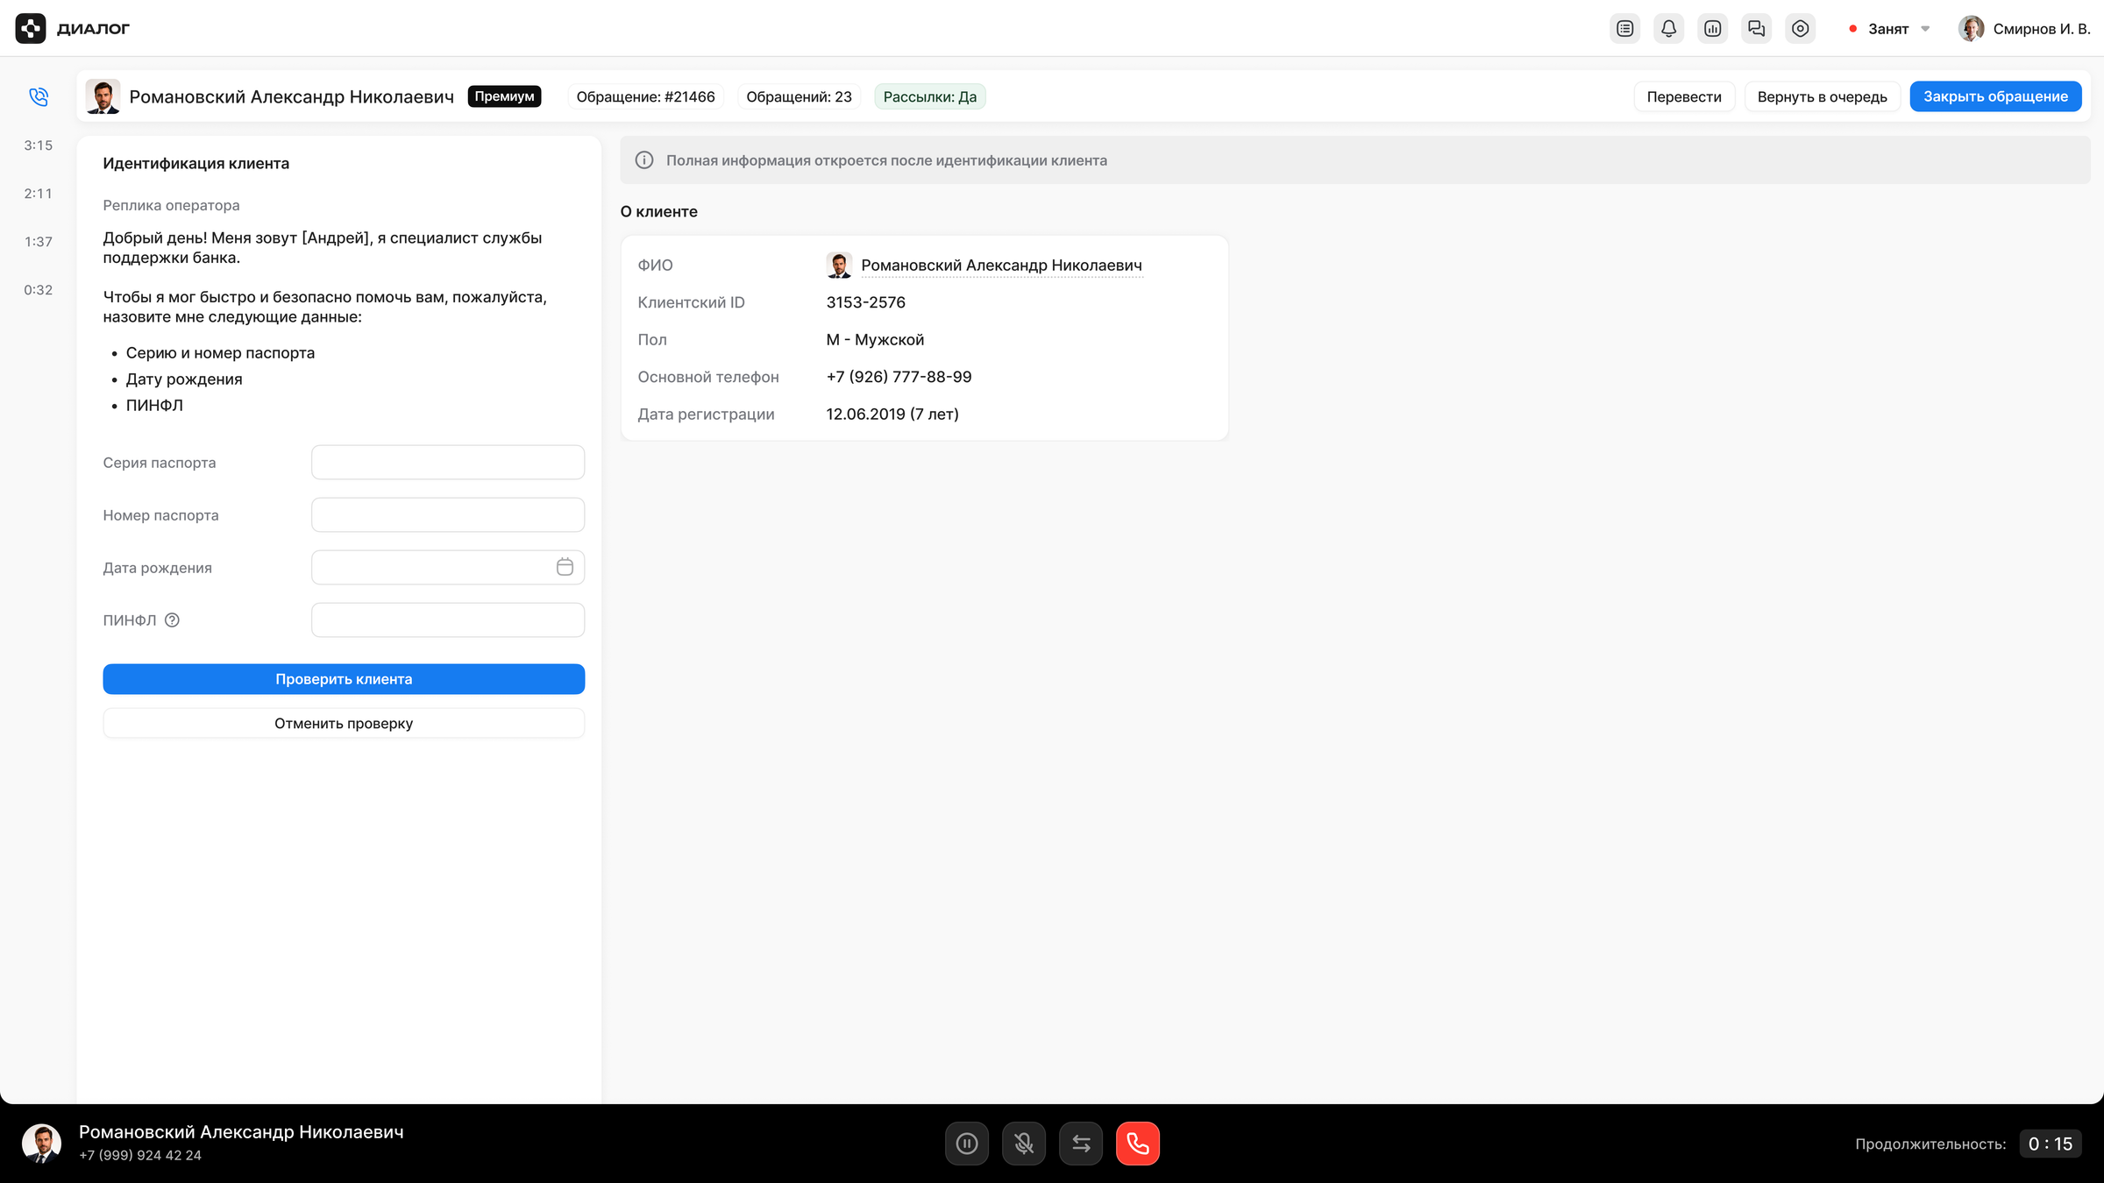Open Смирнов И. В. profile menu
The image size is (2104, 1183).
2024,29
